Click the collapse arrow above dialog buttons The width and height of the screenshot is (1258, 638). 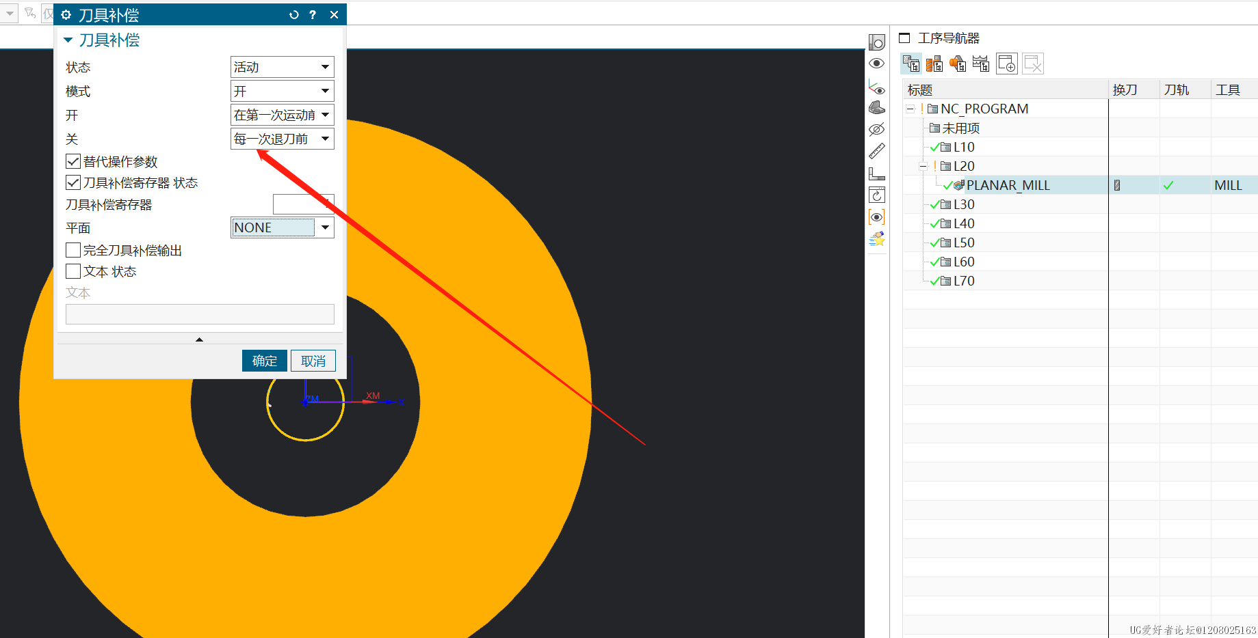pyautogui.click(x=200, y=339)
